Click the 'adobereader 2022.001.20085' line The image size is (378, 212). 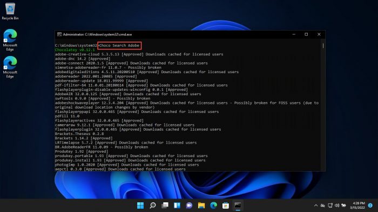click(x=96, y=76)
